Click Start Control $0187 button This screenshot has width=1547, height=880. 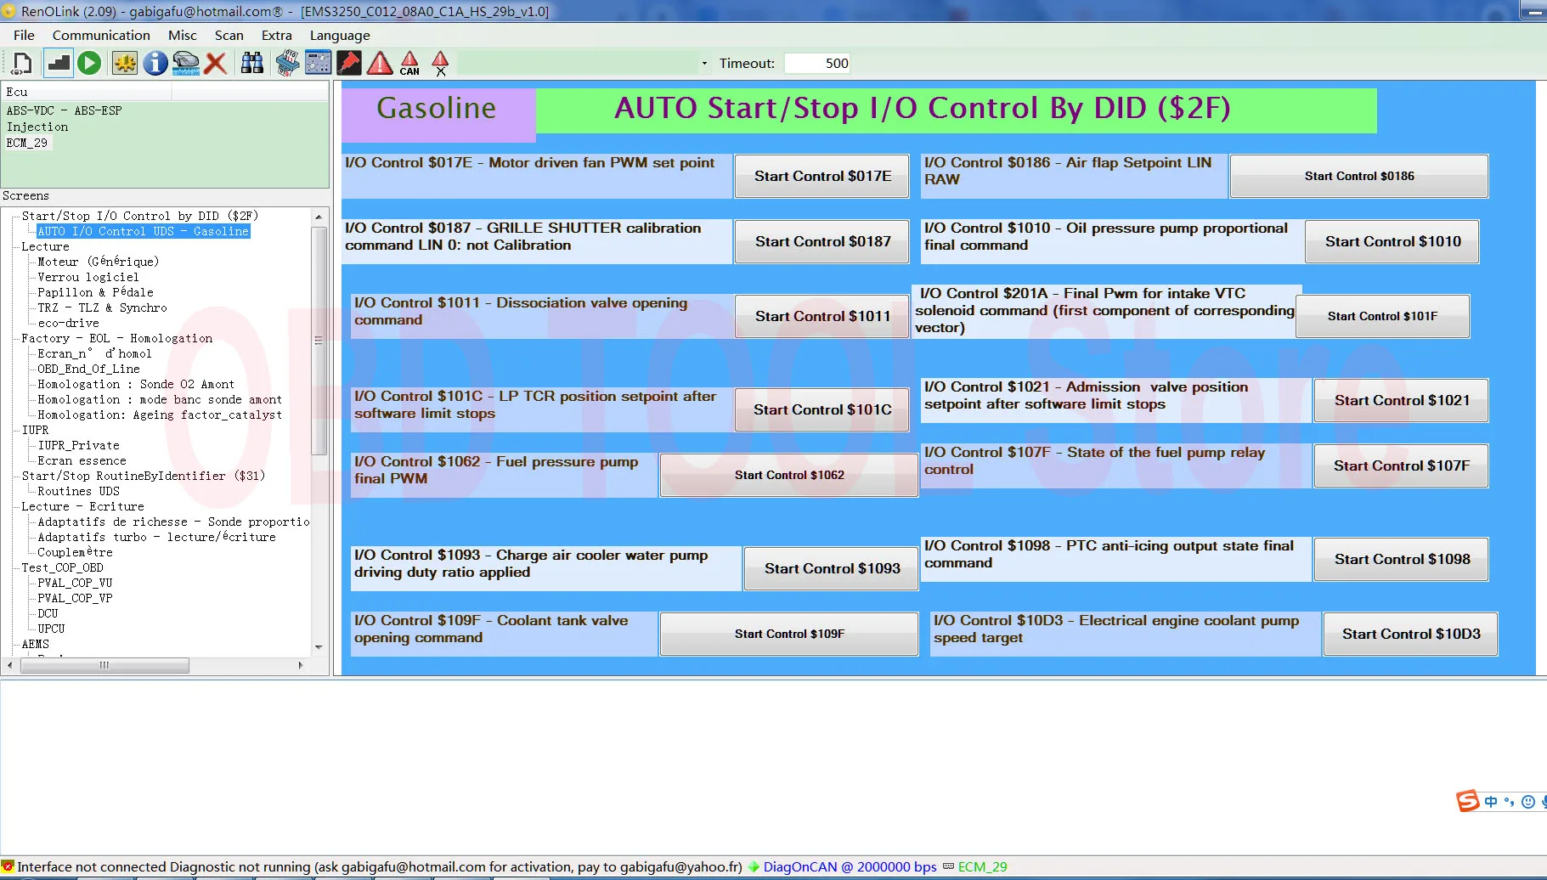[x=822, y=241]
